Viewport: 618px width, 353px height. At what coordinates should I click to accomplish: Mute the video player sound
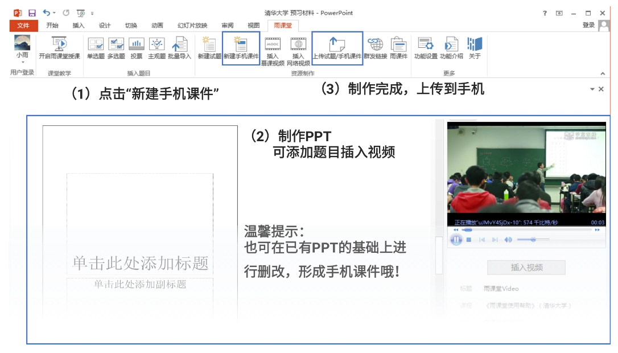point(508,239)
